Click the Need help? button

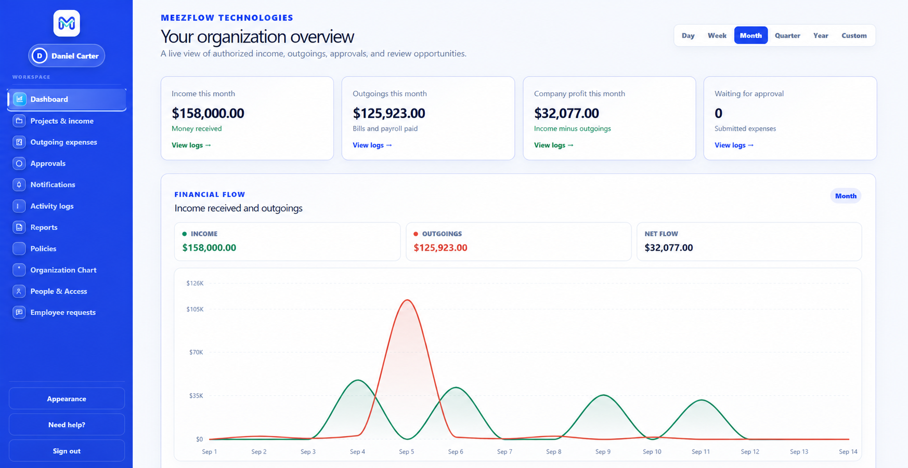[x=67, y=424]
